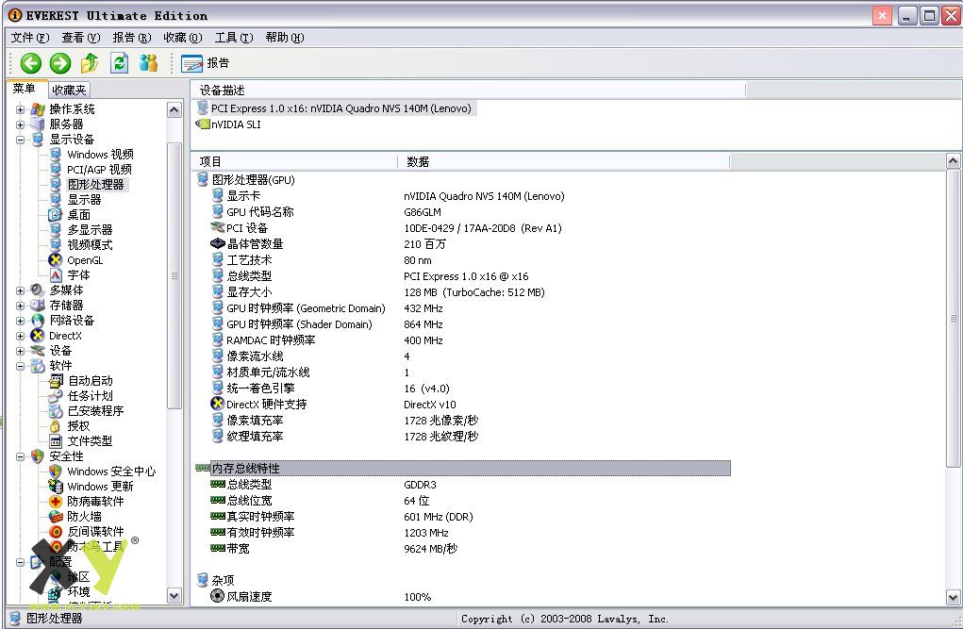963x629 pixels.
Task: Click the green Forward arrow toolbar icon
Action: click(60, 62)
